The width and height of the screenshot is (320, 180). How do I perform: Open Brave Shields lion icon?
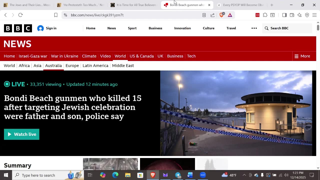point(221,15)
